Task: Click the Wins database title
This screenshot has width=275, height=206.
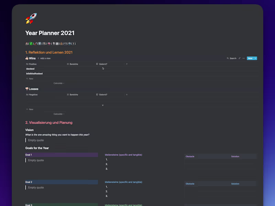Action: [x=32, y=58]
